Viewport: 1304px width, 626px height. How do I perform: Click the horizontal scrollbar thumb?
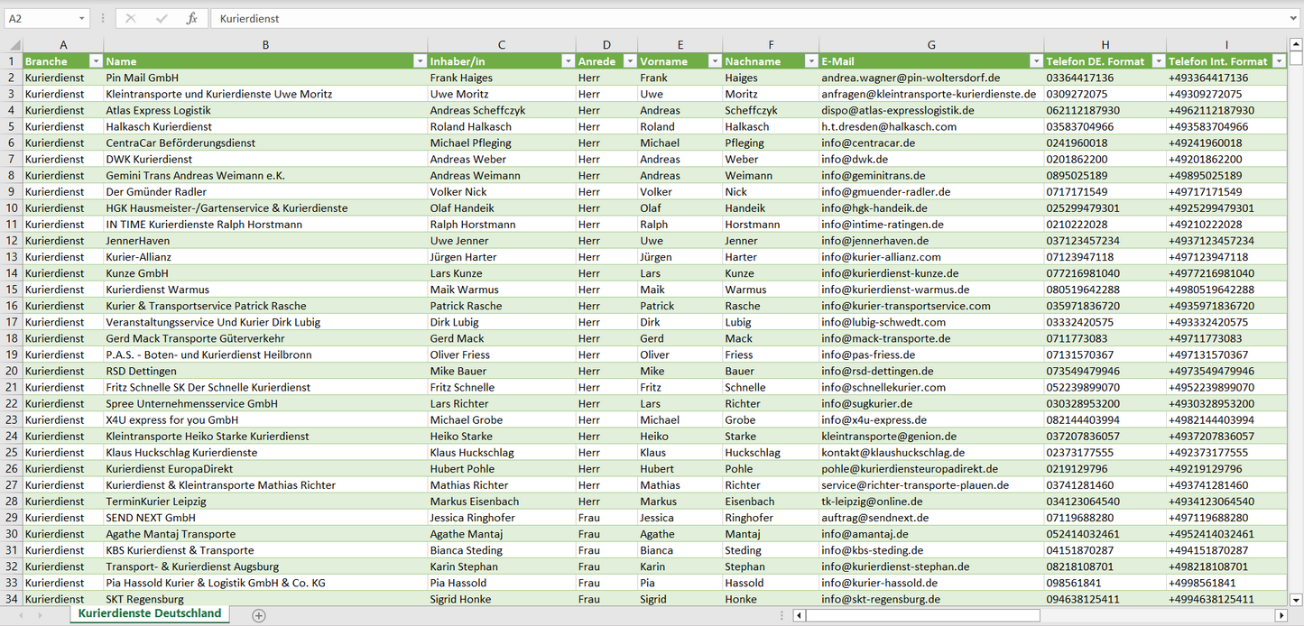click(922, 615)
